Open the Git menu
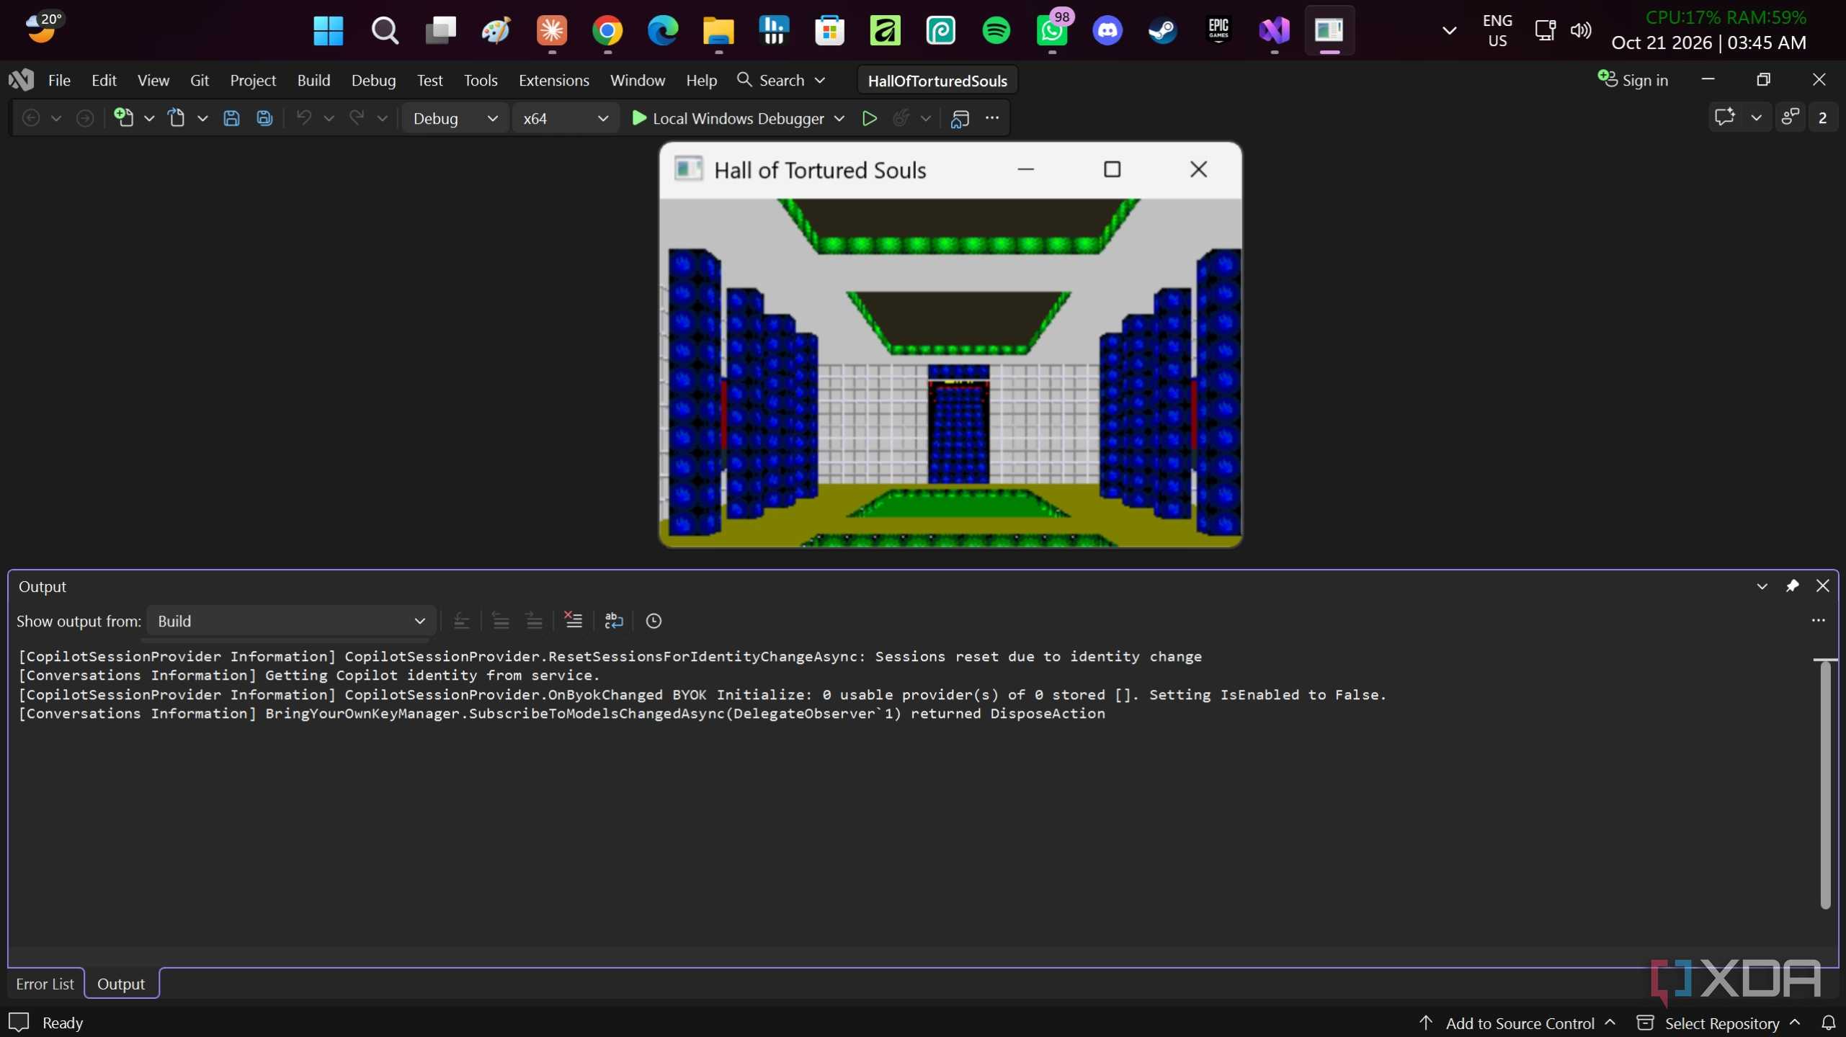This screenshot has width=1846, height=1037. (x=200, y=80)
